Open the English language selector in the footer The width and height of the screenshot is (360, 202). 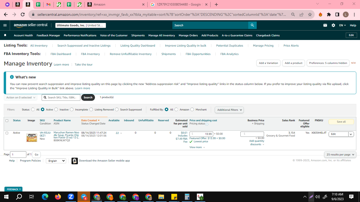56,161
